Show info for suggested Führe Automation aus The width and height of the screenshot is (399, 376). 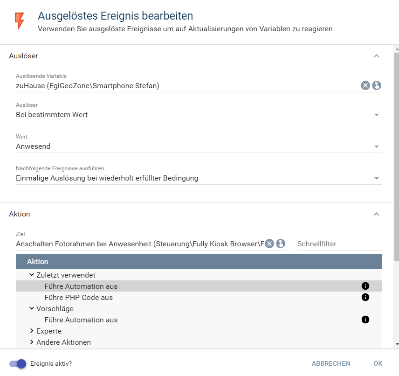pyautogui.click(x=365, y=320)
